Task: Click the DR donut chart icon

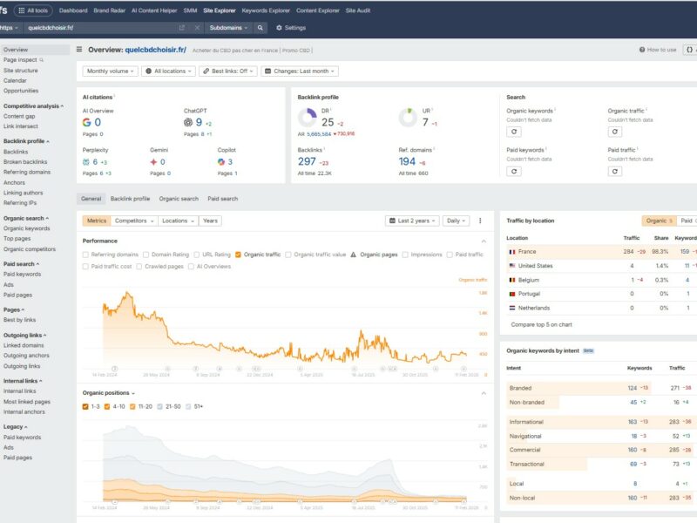Action: (308, 118)
